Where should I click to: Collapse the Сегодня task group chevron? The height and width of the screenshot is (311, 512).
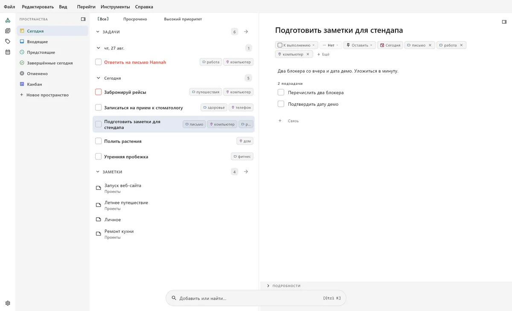pos(98,78)
